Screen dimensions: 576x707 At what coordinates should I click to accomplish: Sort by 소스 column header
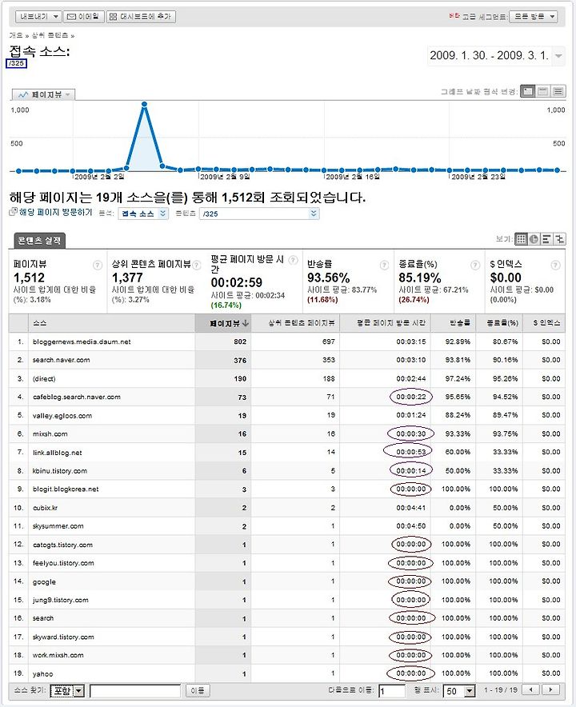coord(40,323)
